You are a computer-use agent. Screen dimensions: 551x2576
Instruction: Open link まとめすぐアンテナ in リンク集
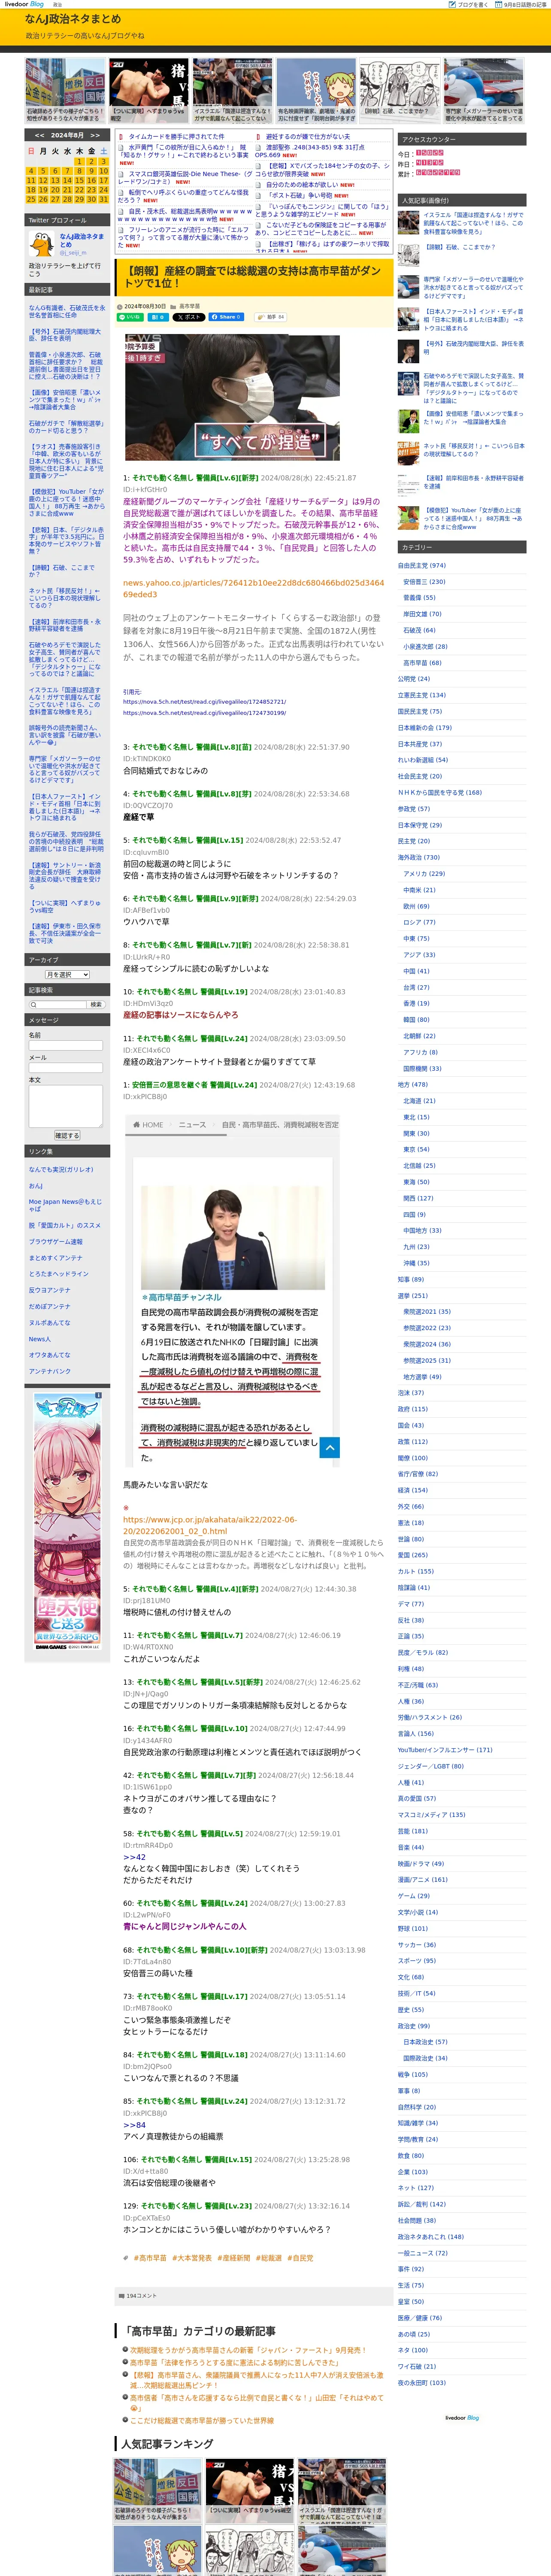click(x=56, y=1258)
